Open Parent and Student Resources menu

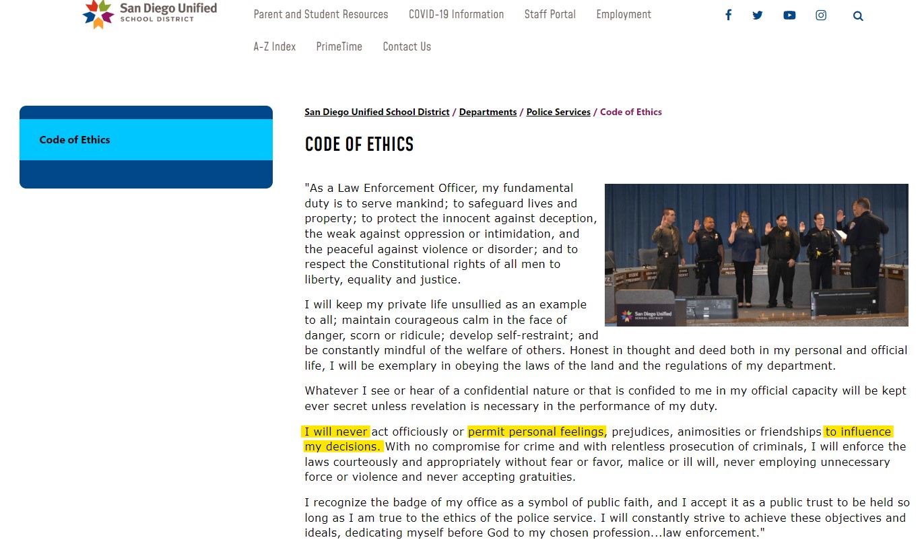point(321,14)
